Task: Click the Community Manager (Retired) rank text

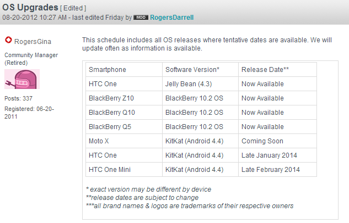Action: 31,59
